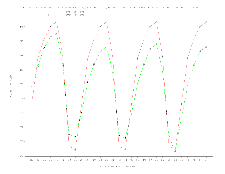The height and width of the screenshot is (174, 225).
Task: Click x-axis tick label 03
Action: pyautogui.click(x=38, y=160)
